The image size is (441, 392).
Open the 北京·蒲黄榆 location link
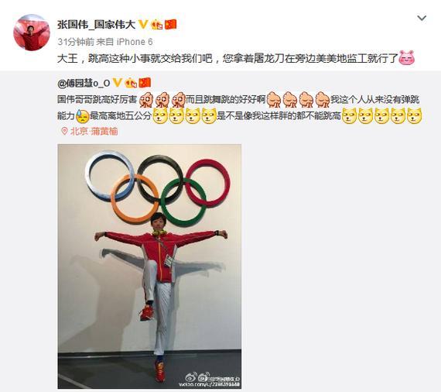coord(94,131)
